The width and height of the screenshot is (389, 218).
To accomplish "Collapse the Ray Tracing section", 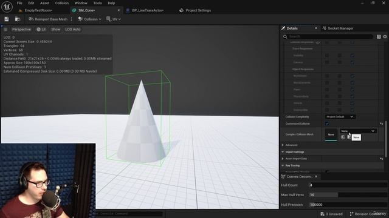I will 283,165.
